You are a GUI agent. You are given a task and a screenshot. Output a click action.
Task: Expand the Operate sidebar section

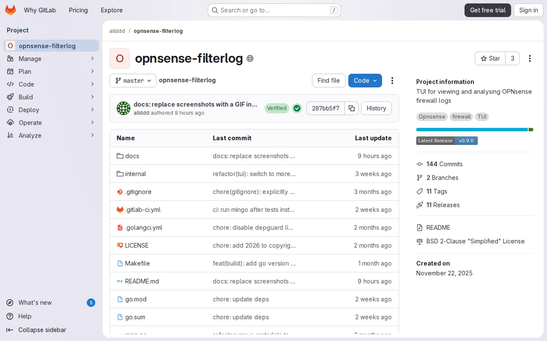click(x=51, y=122)
